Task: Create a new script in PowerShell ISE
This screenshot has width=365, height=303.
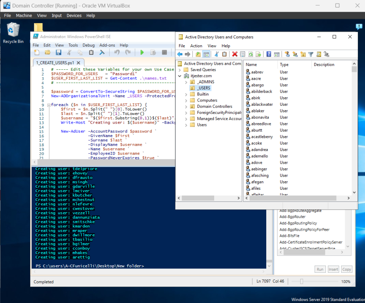Action: 37,52
